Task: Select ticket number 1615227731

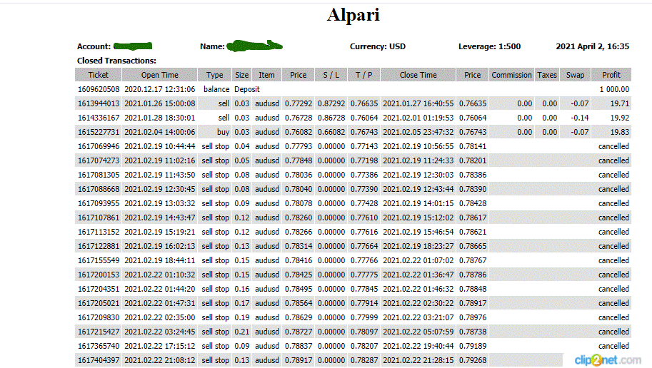Action: [x=99, y=132]
